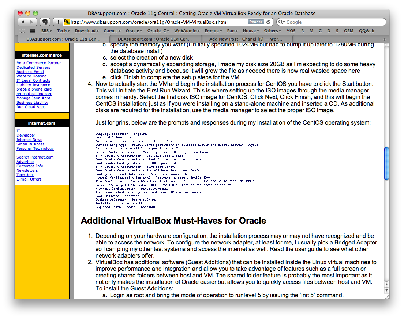
Task: Click the Evernote elephant toolbar icon
Action: click(x=45, y=22)
